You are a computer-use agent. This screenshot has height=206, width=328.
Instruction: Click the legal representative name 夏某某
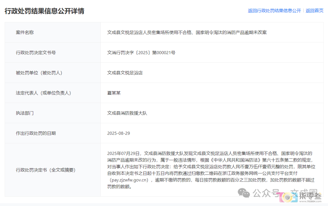(114, 93)
